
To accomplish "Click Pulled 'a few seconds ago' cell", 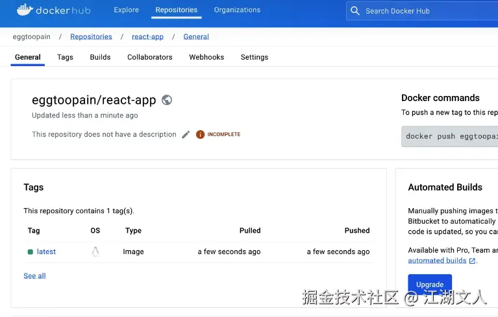I will pyautogui.click(x=229, y=252).
